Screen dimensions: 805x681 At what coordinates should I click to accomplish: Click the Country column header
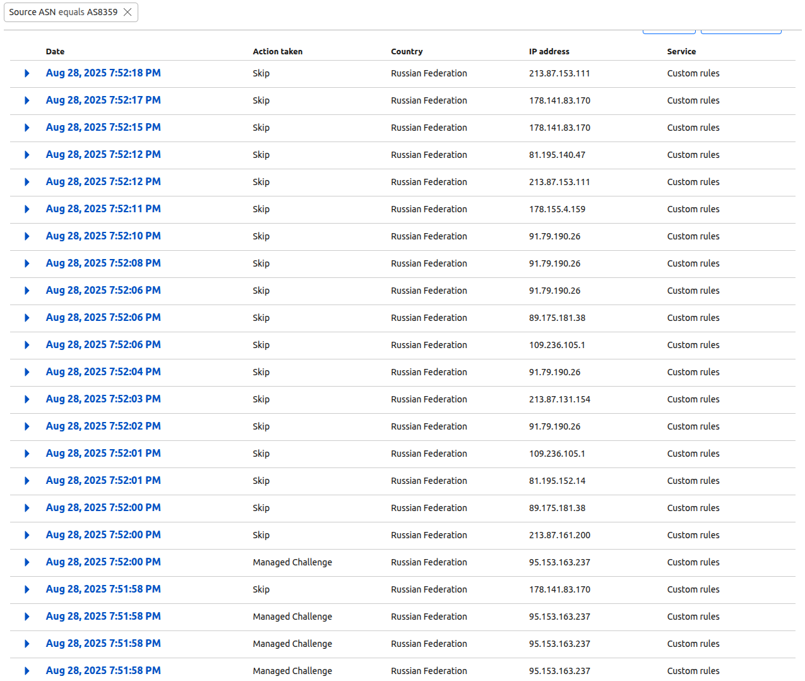407,52
